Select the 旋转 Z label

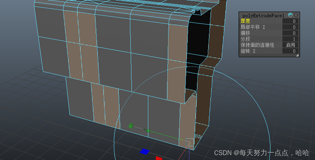point(248,51)
